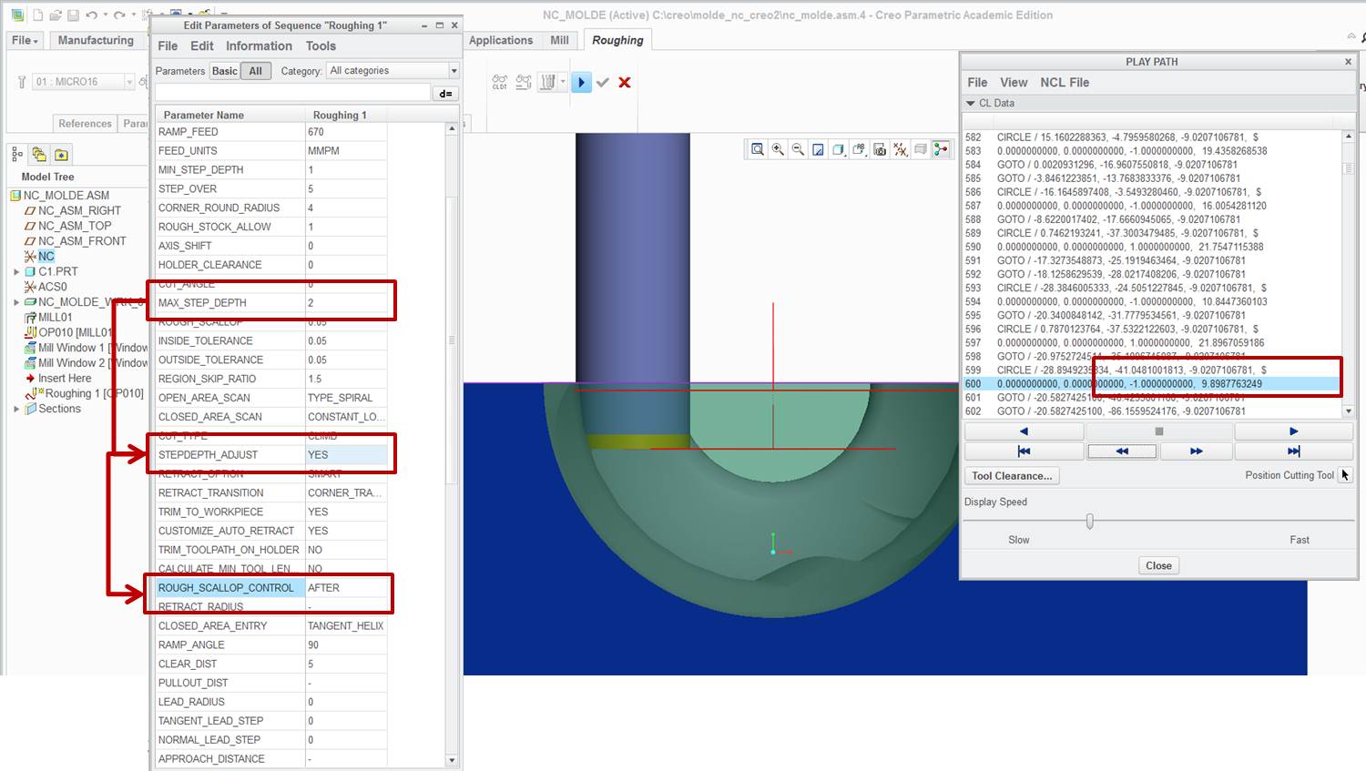Click the Position Cutting Tool cursor icon

pos(1345,475)
